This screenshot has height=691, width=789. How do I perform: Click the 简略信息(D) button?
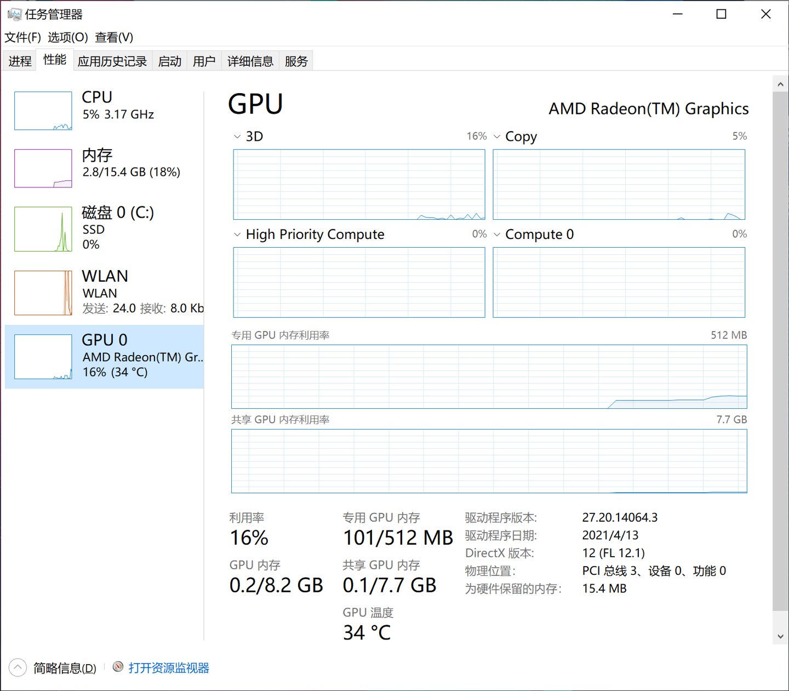pos(65,668)
